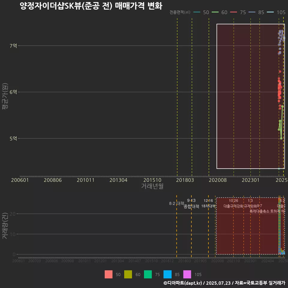The width and height of the screenshot is (288, 288).
Task: Click the bottom chart x-axis label '202404'
Action: (x=268, y=261)
